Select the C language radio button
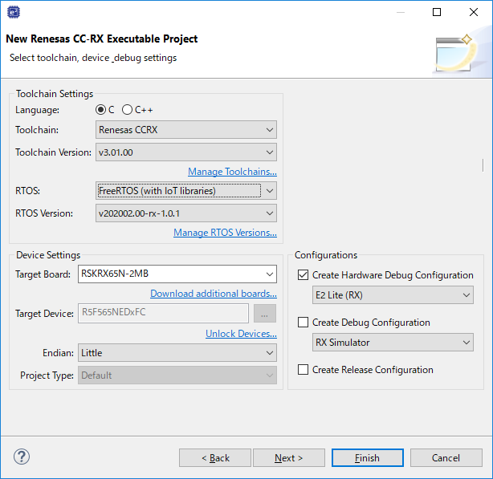This screenshot has height=479, width=493. pos(100,110)
